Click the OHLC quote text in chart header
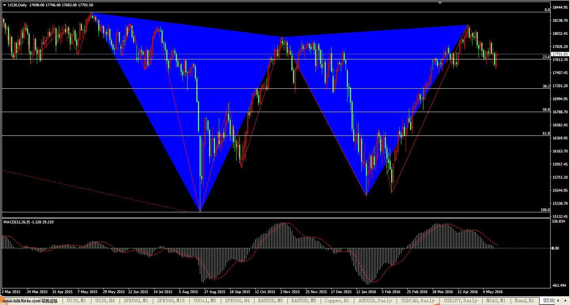This screenshot has width=570, height=305. 61,5
